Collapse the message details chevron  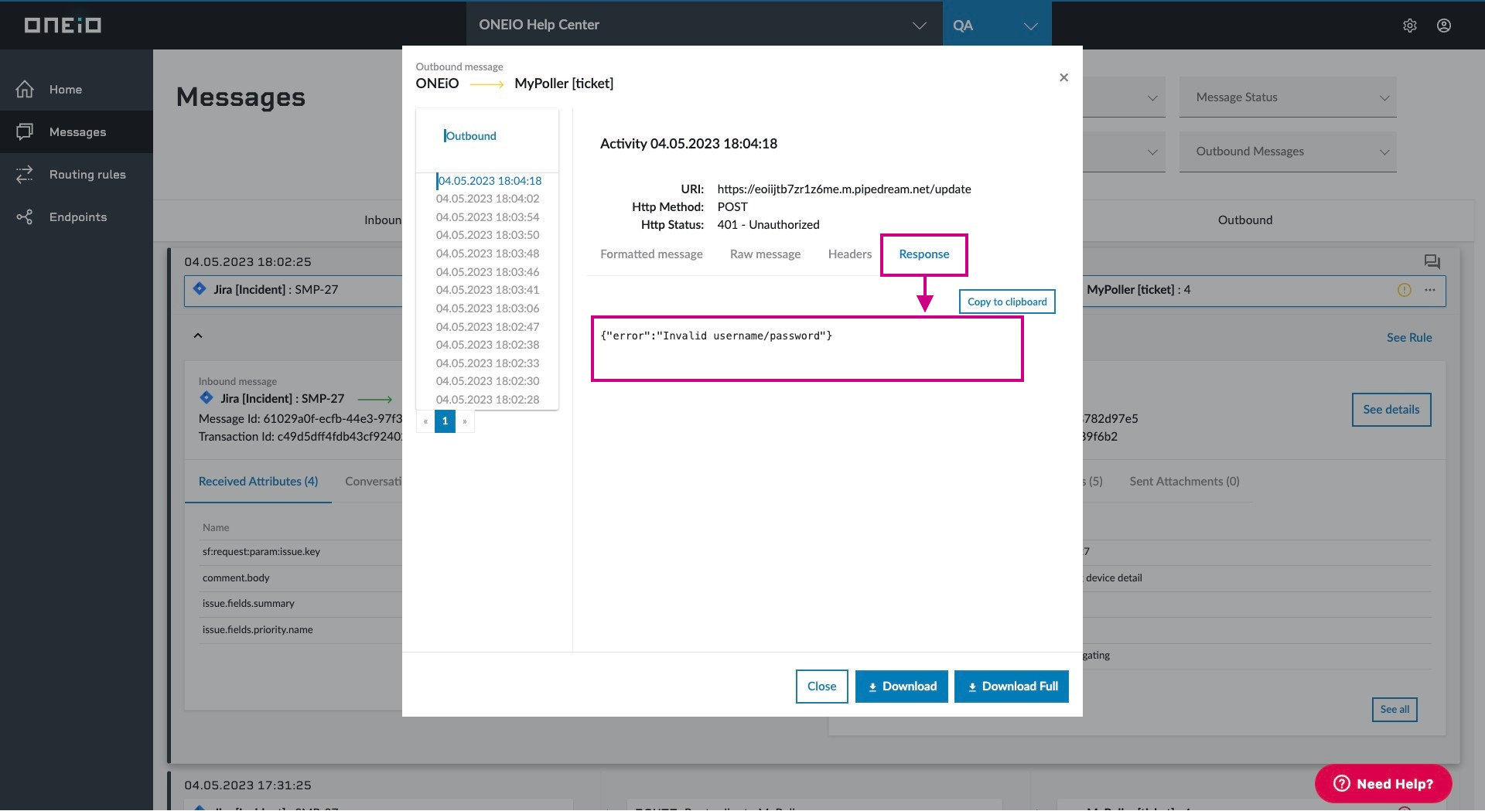[x=198, y=336]
